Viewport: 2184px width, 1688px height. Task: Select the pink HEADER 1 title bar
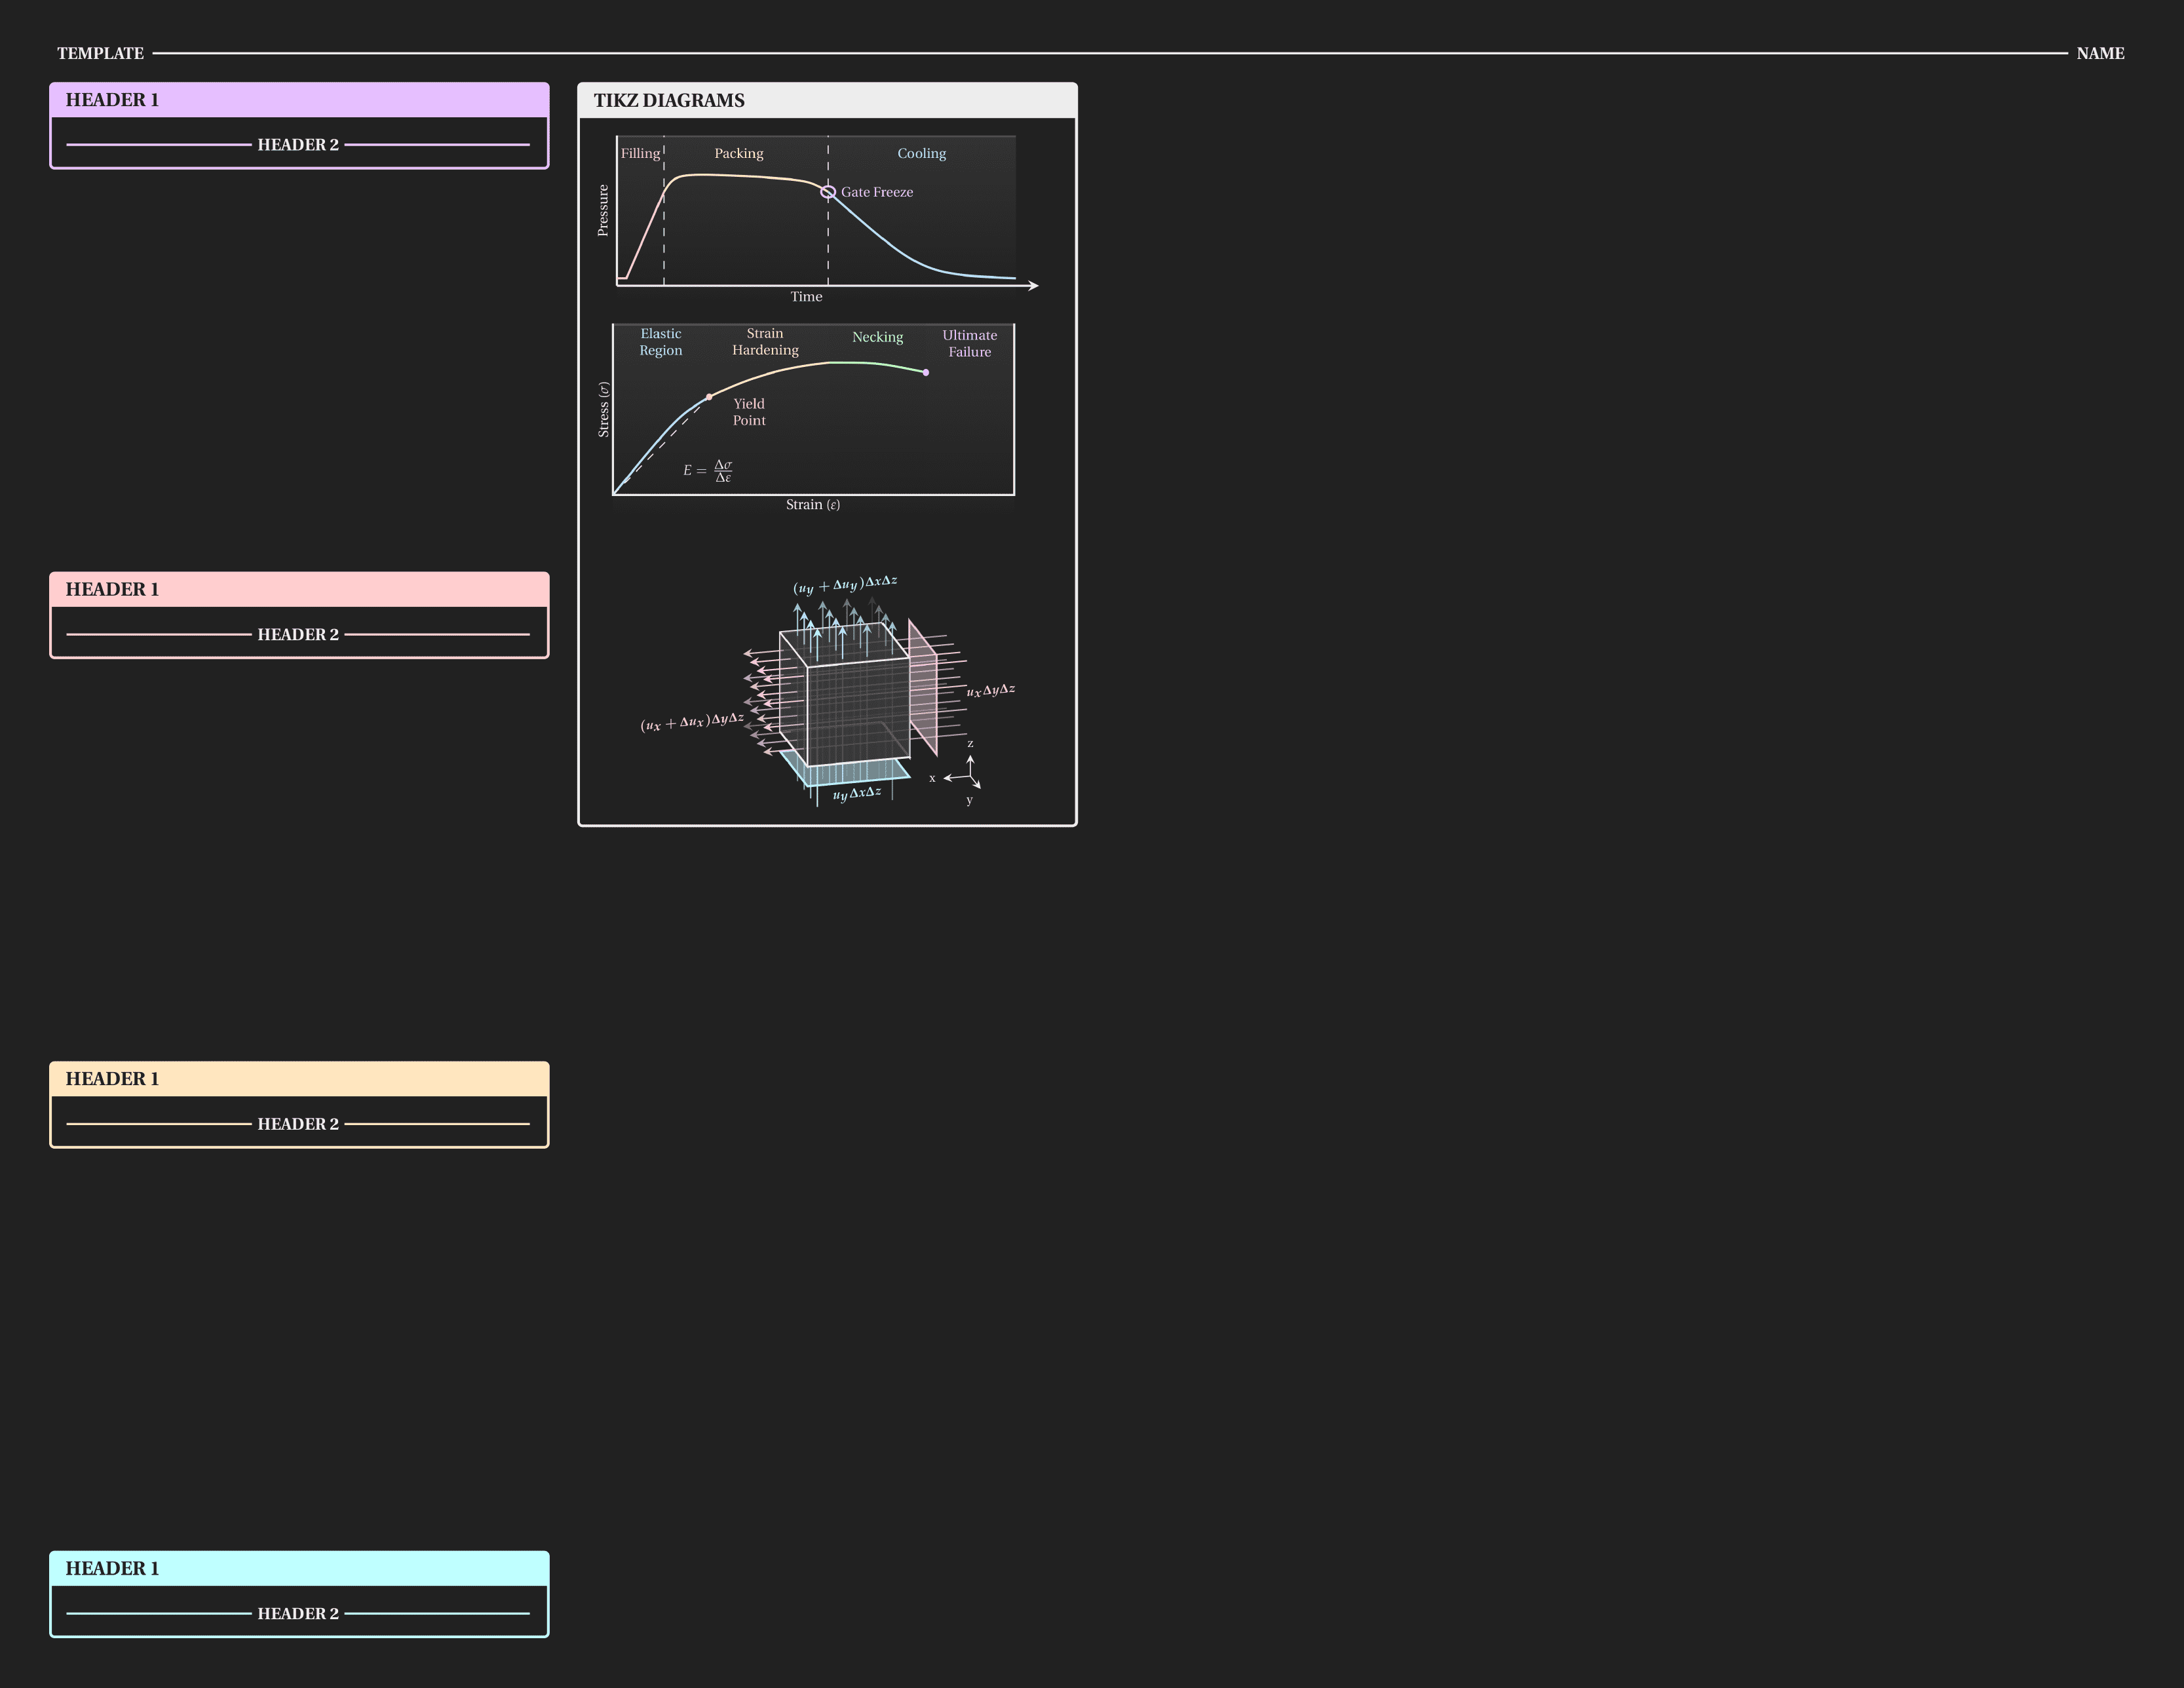tap(299, 589)
